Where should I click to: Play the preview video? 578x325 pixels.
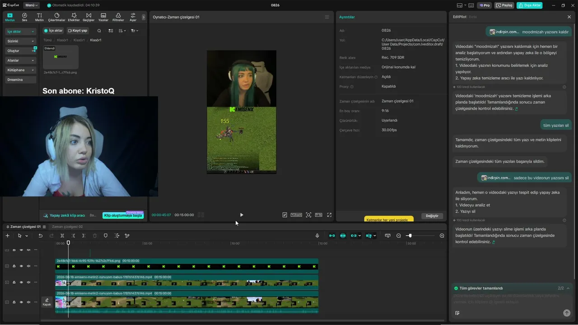click(x=242, y=215)
